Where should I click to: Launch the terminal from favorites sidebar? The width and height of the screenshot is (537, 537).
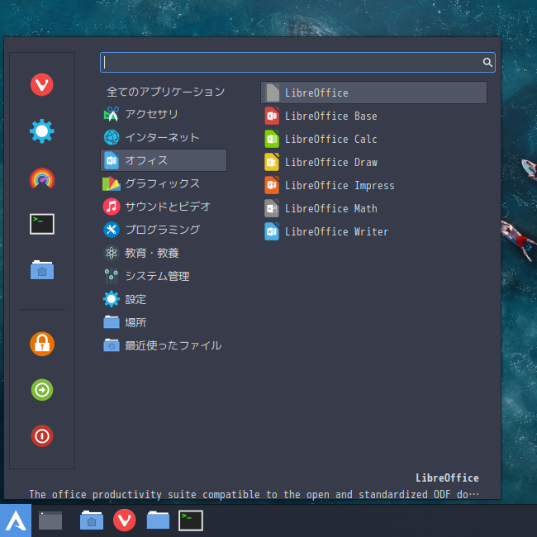[42, 224]
